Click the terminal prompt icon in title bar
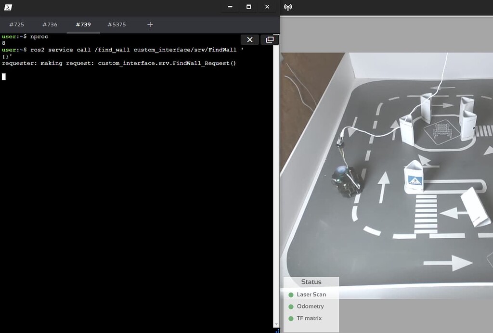The width and height of the screenshot is (493, 333). (x=8, y=7)
